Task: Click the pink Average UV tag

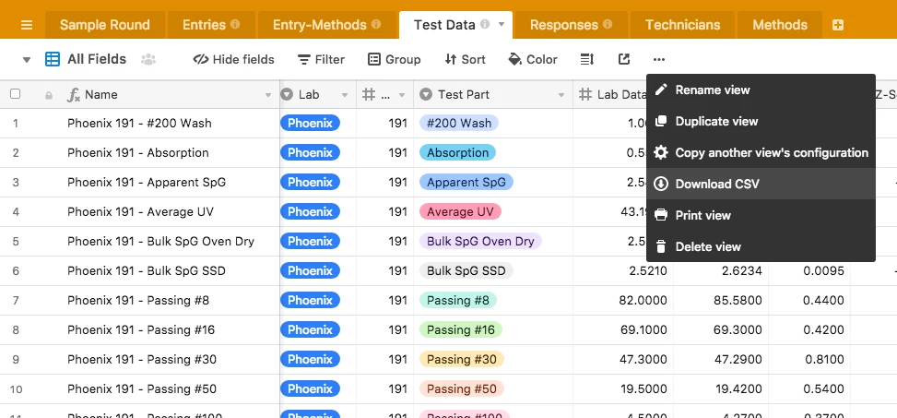Action: 460,212
